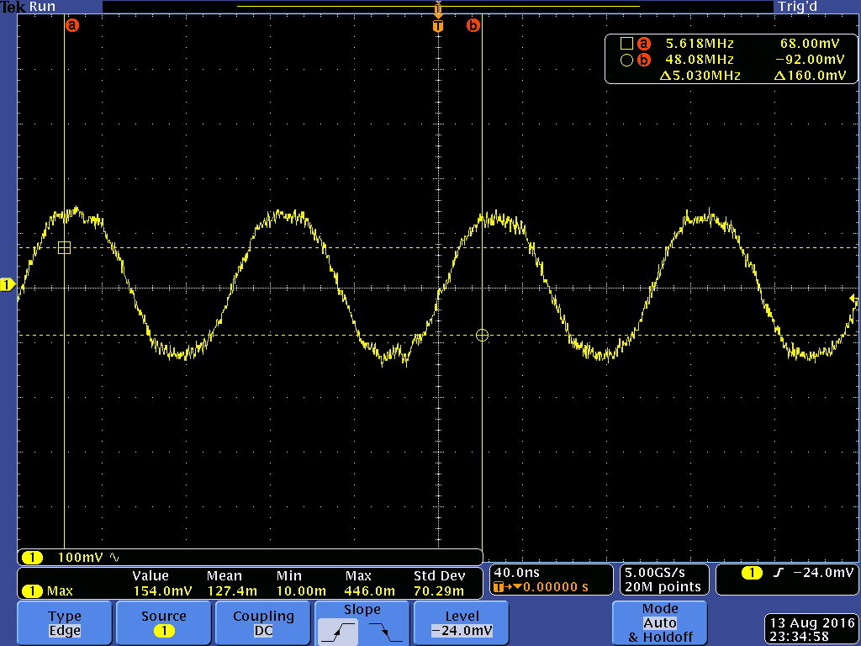This screenshot has width=861, height=646.
Task: Adjust the trigger Level -24.0mV button
Action: (462, 623)
